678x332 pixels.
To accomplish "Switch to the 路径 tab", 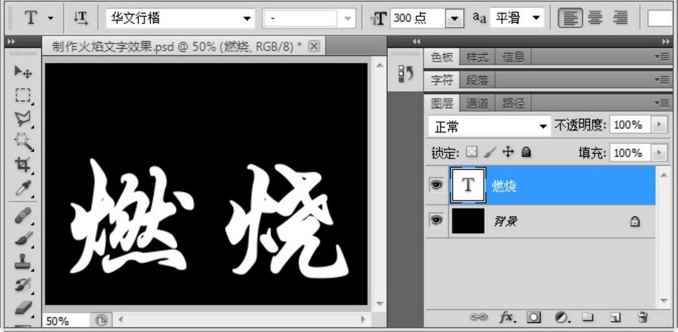I will pyautogui.click(x=513, y=104).
